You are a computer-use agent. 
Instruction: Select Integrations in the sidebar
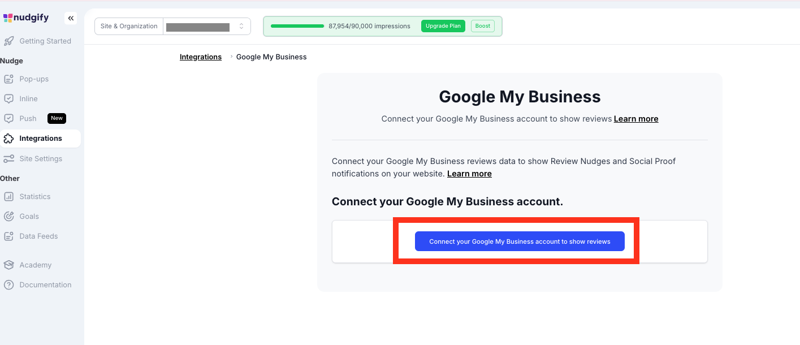[40, 139]
